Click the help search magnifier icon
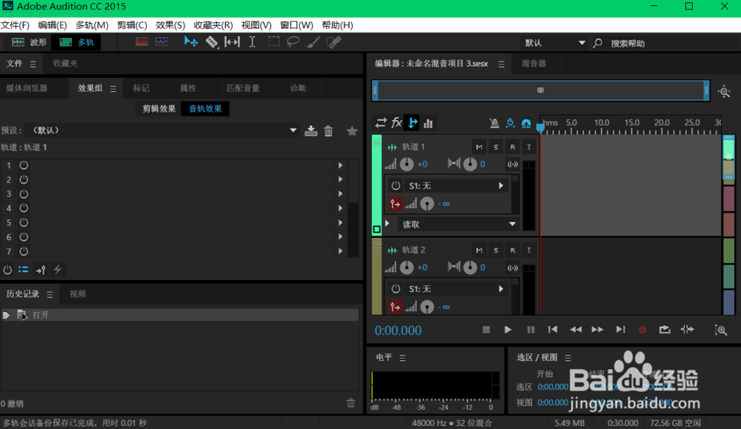Image resolution: width=741 pixels, height=429 pixels. point(598,43)
